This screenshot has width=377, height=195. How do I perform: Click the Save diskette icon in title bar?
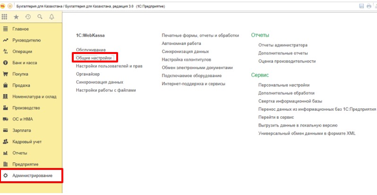[361, 6]
